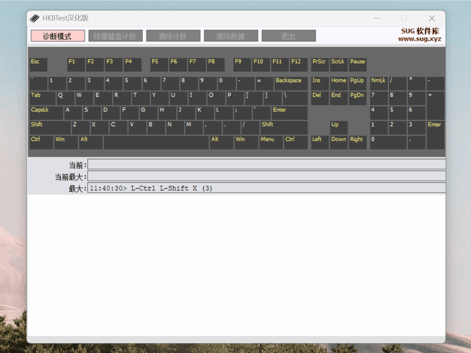Select the F5 key tile

click(159, 65)
